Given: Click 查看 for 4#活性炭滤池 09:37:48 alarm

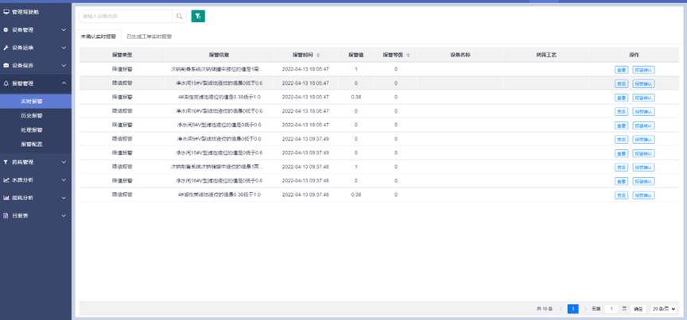Looking at the screenshot, I should coord(621,195).
